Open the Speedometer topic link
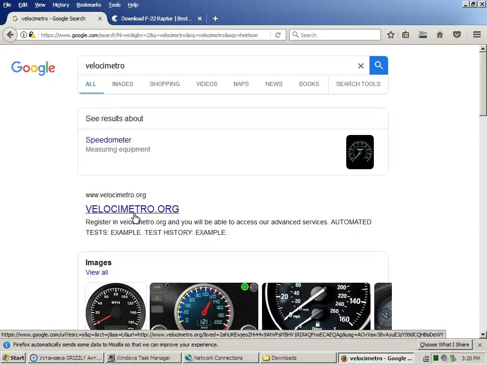Image resolution: width=487 pixels, height=365 pixels. (x=108, y=140)
